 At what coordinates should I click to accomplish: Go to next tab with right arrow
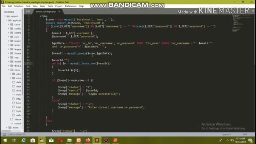tap(29, 11)
